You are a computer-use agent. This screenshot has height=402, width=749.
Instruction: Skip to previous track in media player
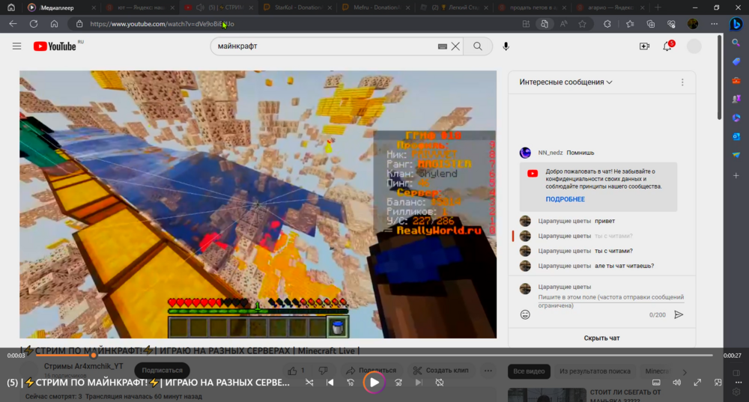click(x=330, y=383)
